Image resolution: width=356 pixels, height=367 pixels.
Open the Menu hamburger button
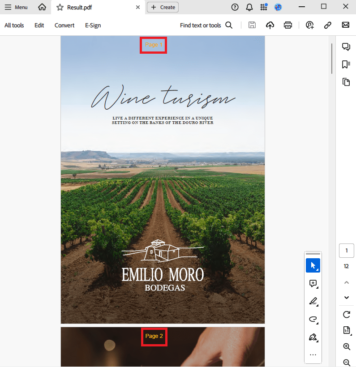point(16,7)
